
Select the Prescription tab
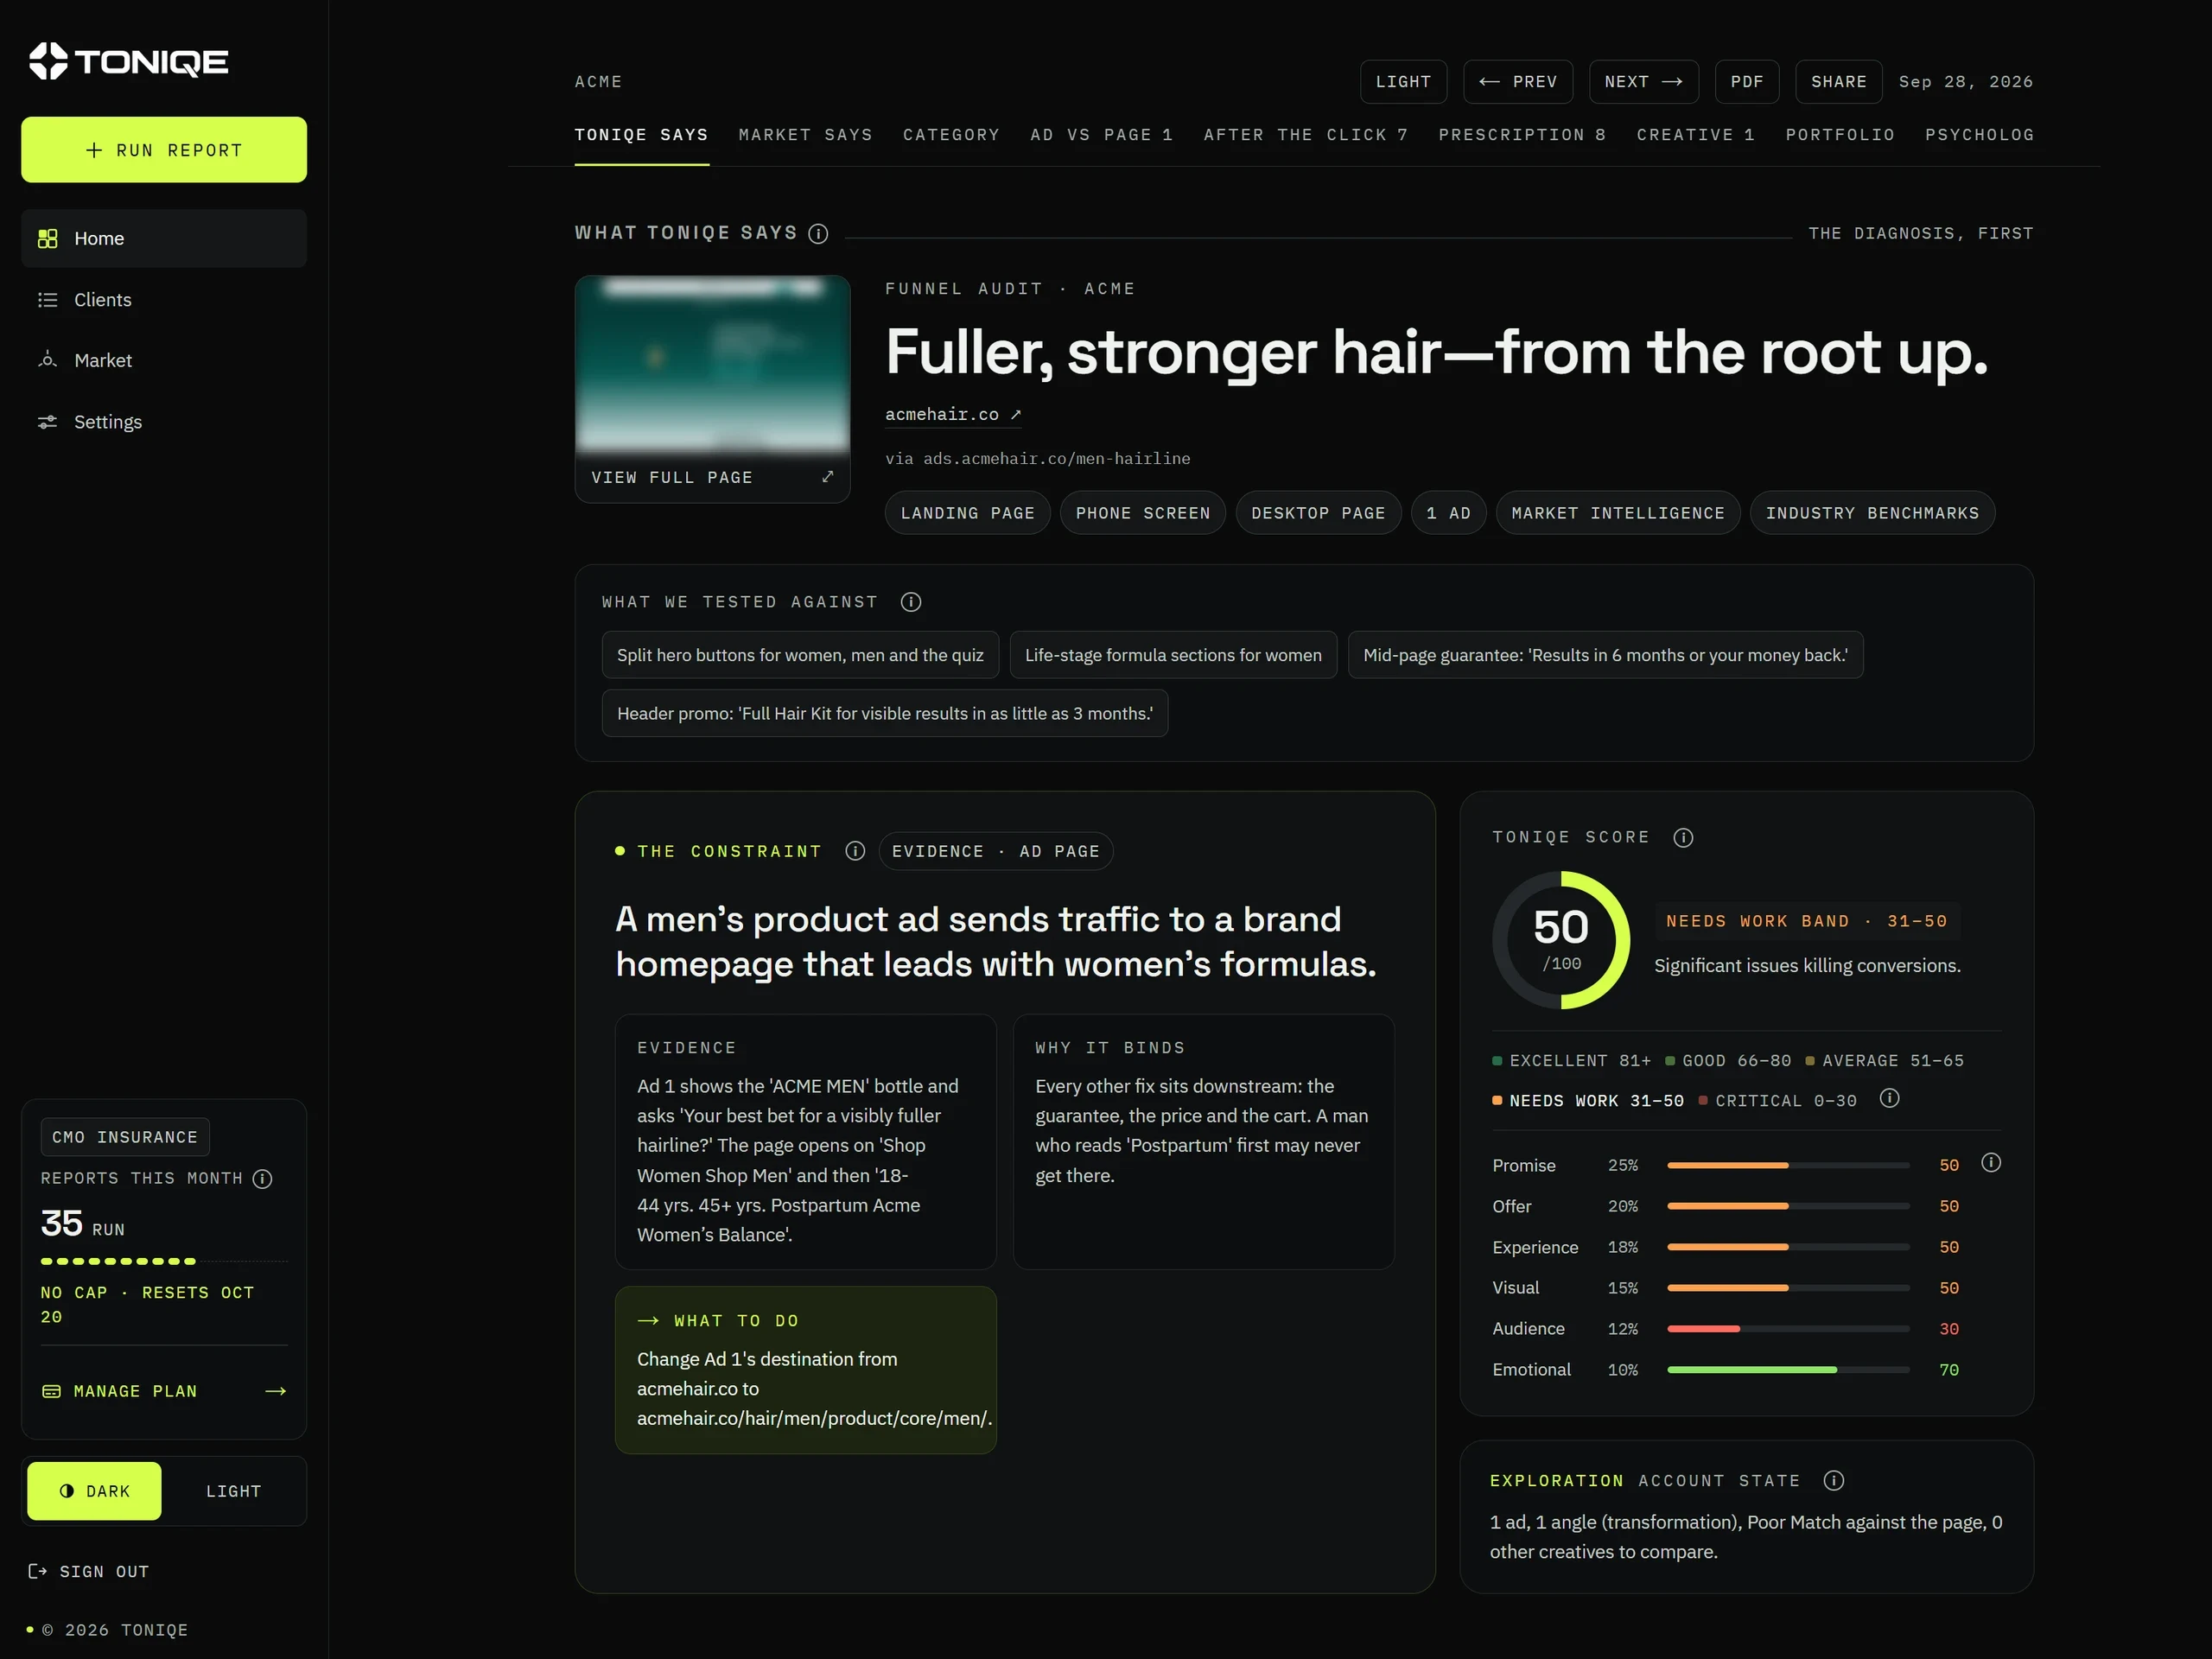(x=1522, y=135)
